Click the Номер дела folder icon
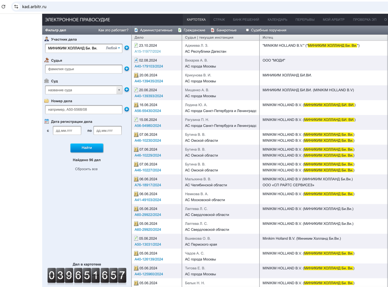This screenshot has height=287, width=388. [46, 101]
